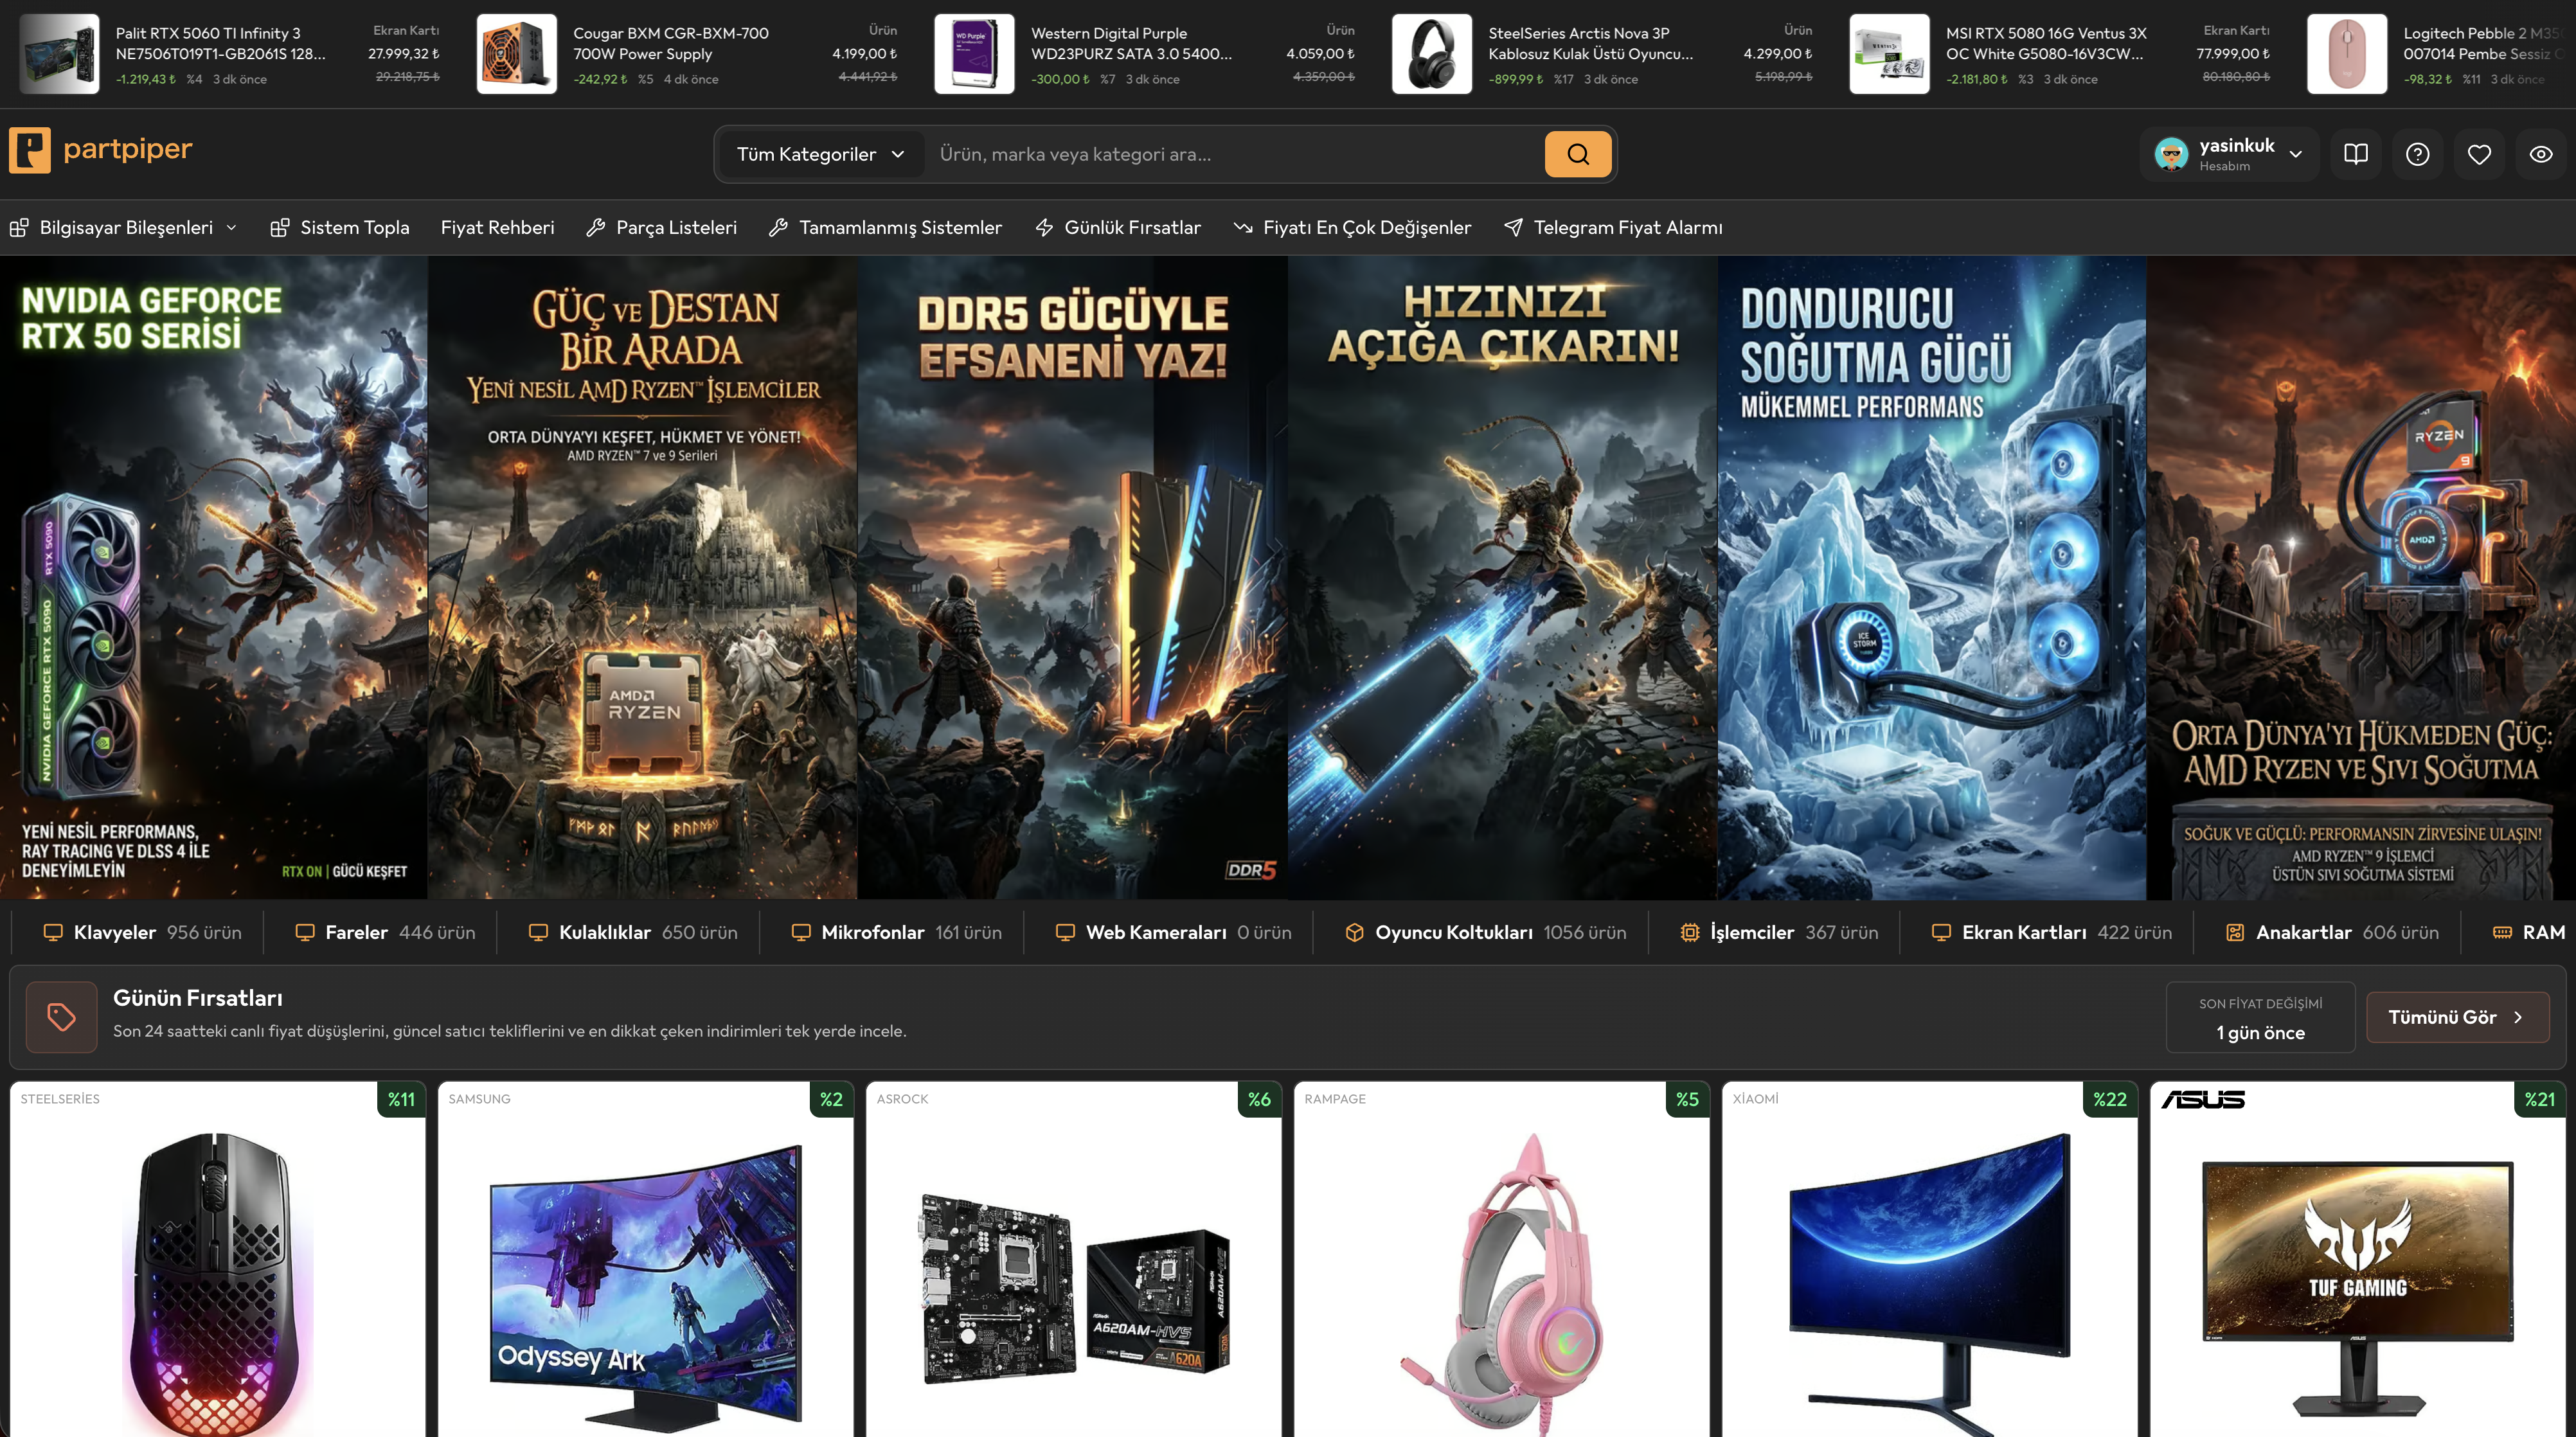Screen dimensions: 2576x1437
Task: Open the Rampage pink headset card
Action: coord(1502,1259)
